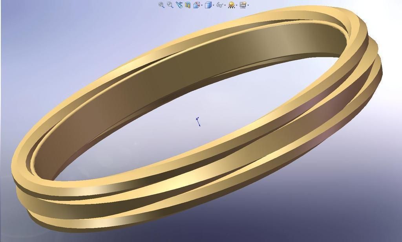Click the Edit Appearance sphere icon
Screen dimensions: 402x242
(x=232, y=5)
